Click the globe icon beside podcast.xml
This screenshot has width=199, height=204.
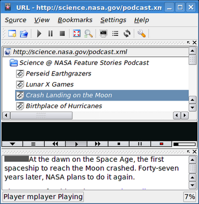pos(8,52)
